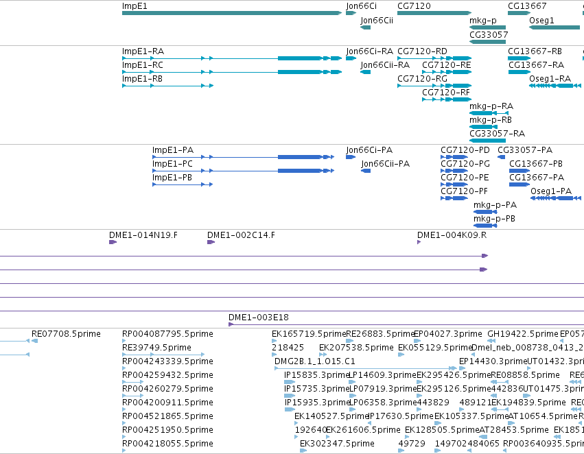Viewport: 584px width, 454px height.
Task: Select the CG7120-RF transcript
Action: click(447, 99)
